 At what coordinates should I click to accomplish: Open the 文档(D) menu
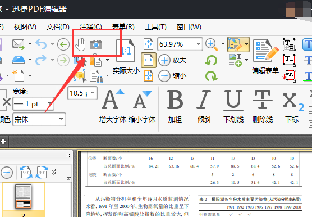(58, 27)
